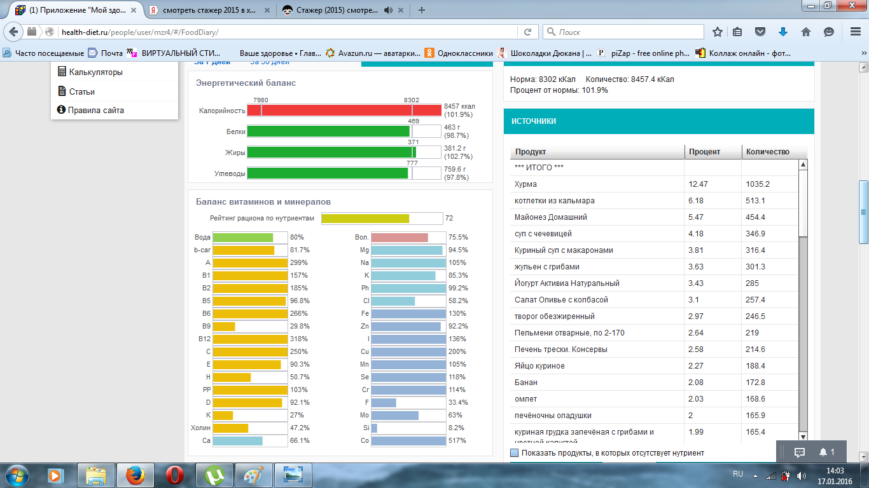Screen dimensions: 869x488
Task: Open Калькуляторы in the side menu
Action: 95,72
